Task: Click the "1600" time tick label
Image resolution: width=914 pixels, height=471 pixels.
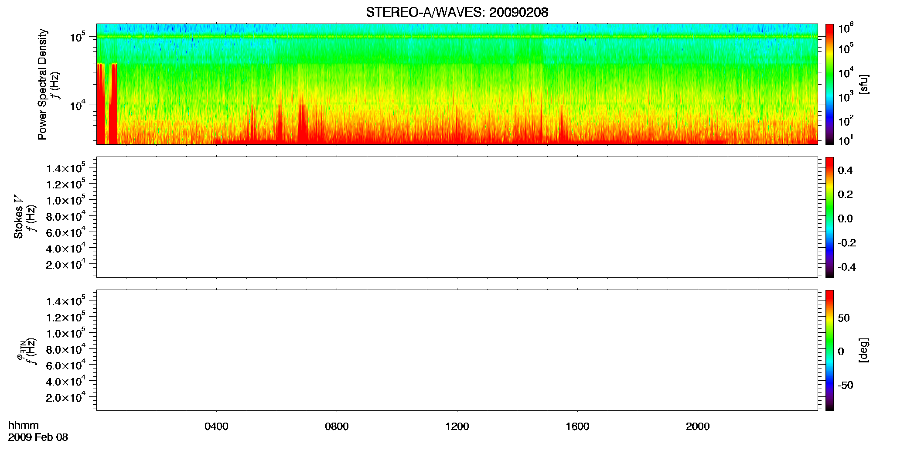Action: pyautogui.click(x=577, y=427)
